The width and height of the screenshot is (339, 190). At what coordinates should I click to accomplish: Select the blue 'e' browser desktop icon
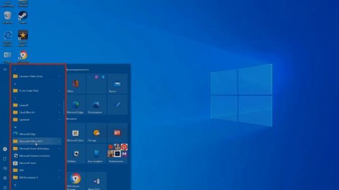click(7, 39)
